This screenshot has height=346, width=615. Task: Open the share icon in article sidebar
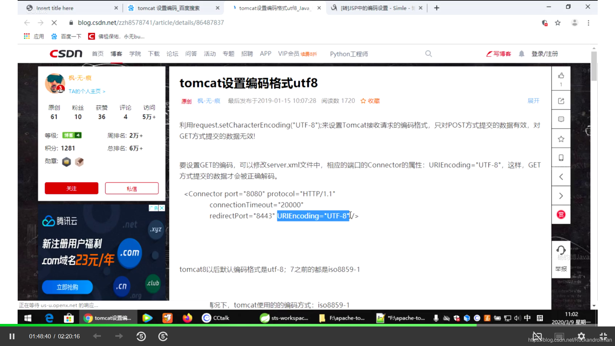[x=561, y=101]
